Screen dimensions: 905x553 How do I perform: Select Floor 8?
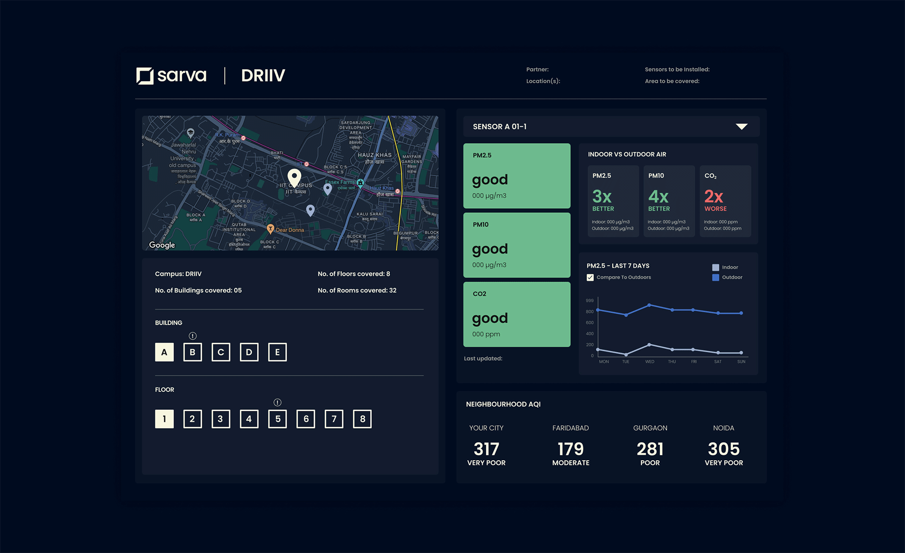click(x=362, y=419)
